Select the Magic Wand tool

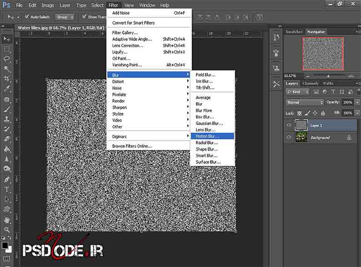pyautogui.click(x=7, y=68)
